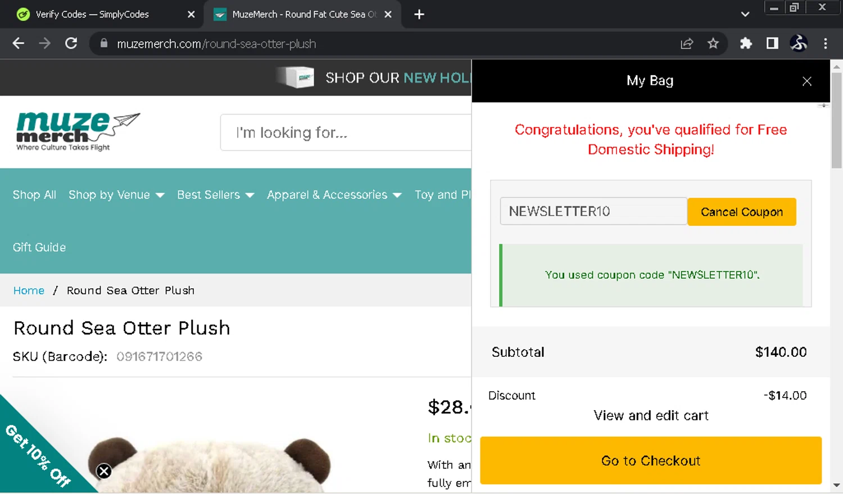The height and width of the screenshot is (494, 843).
Task: Switch to the MuzeMerch tab
Action: click(x=303, y=14)
